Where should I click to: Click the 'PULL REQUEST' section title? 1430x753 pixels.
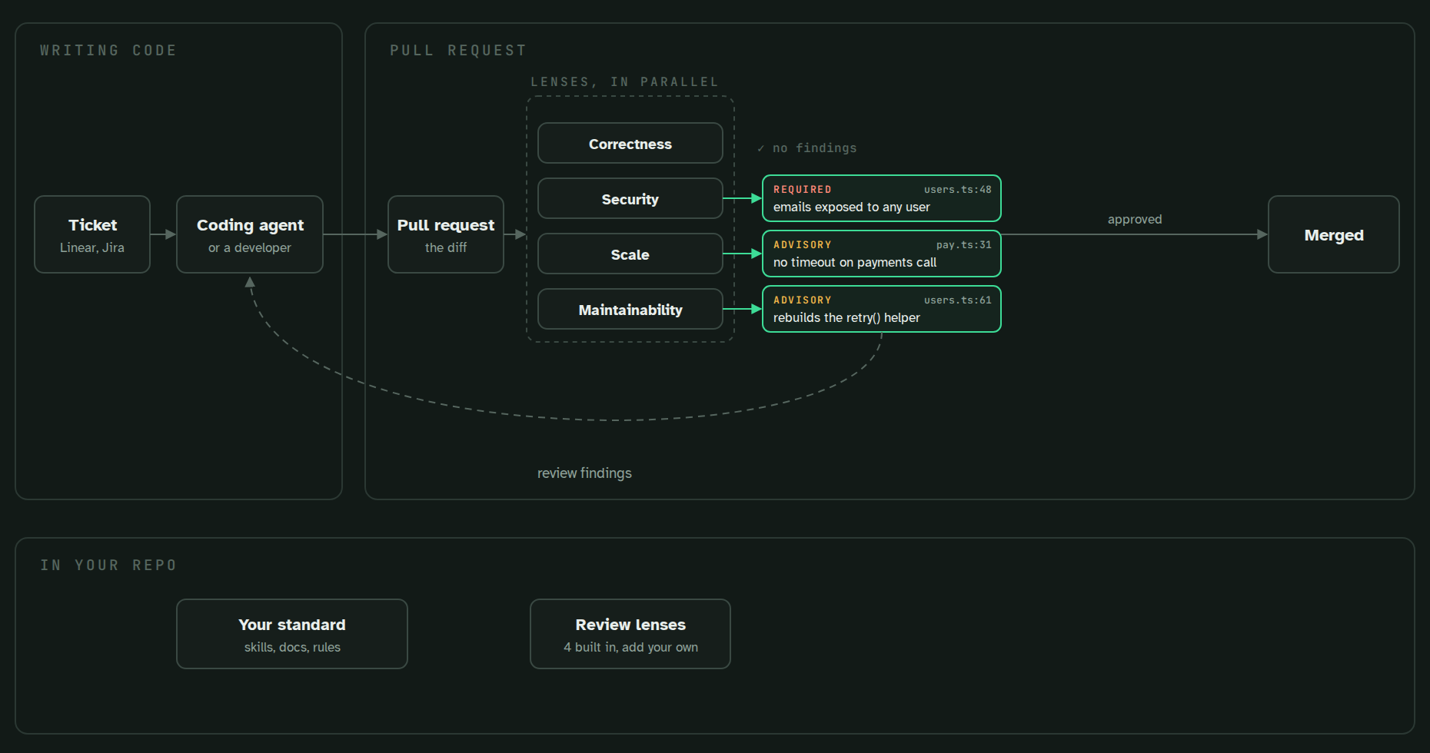click(458, 51)
